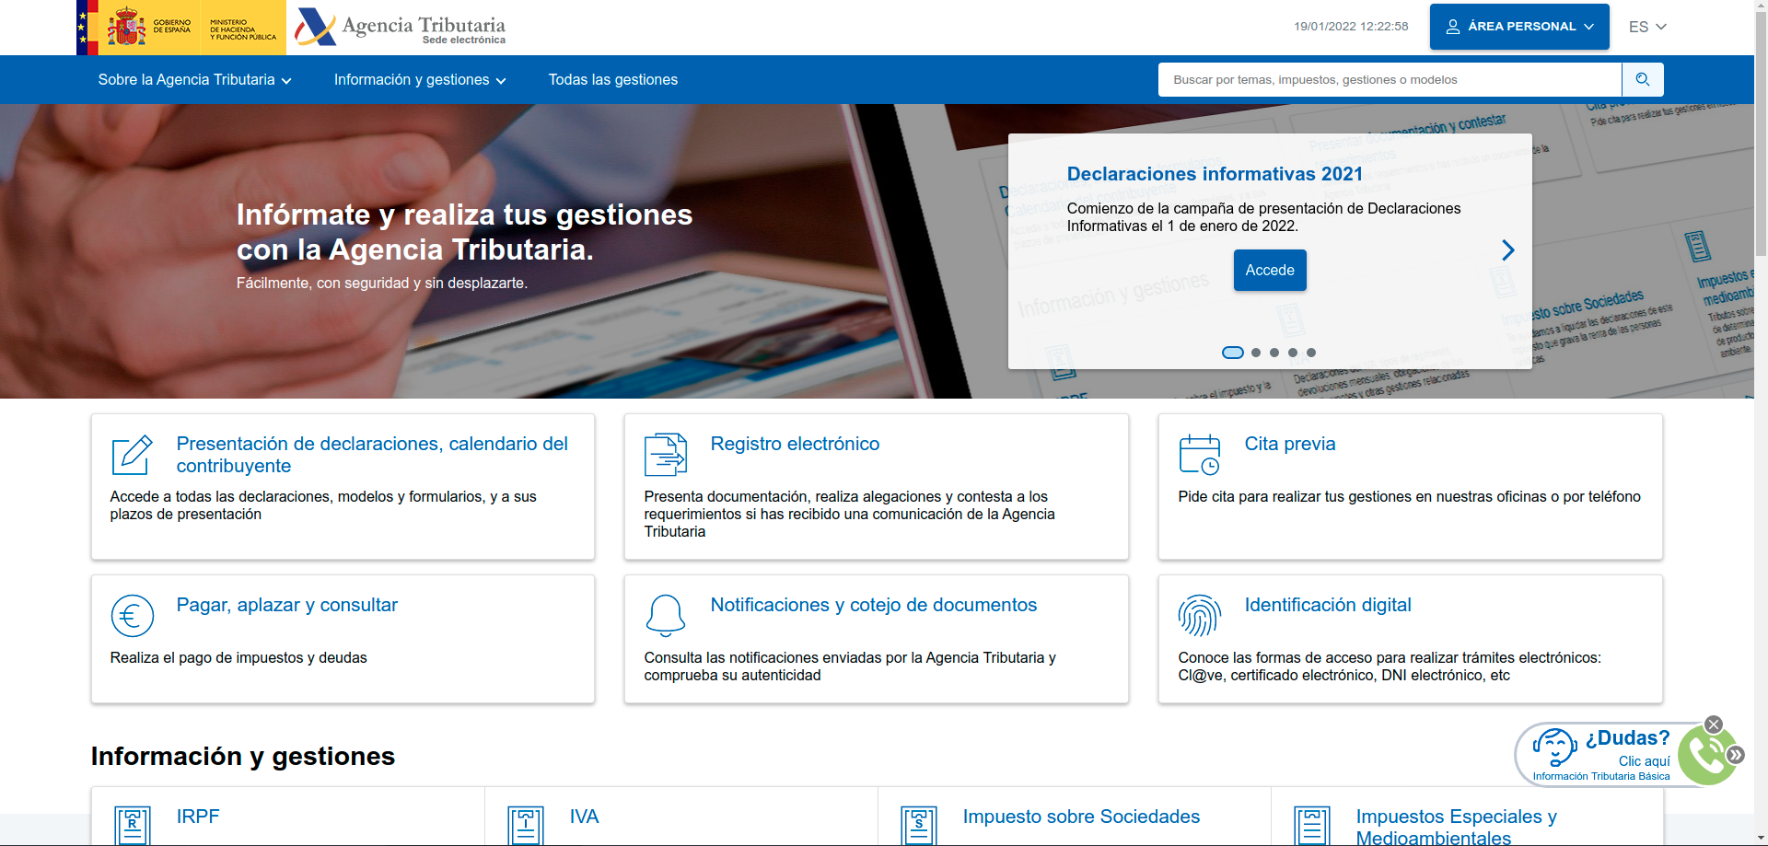
Task: Open the ES language selector
Action: pos(1646,27)
